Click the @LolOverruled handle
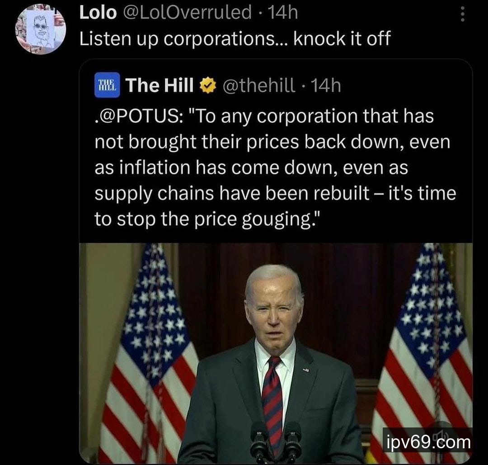The height and width of the screenshot is (465, 488). pos(187,13)
